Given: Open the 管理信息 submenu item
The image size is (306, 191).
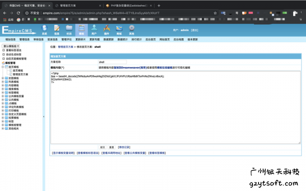Looking at the screenshot, I should pos(24,39).
